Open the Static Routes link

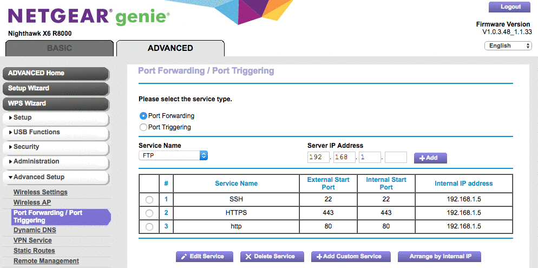pos(34,251)
